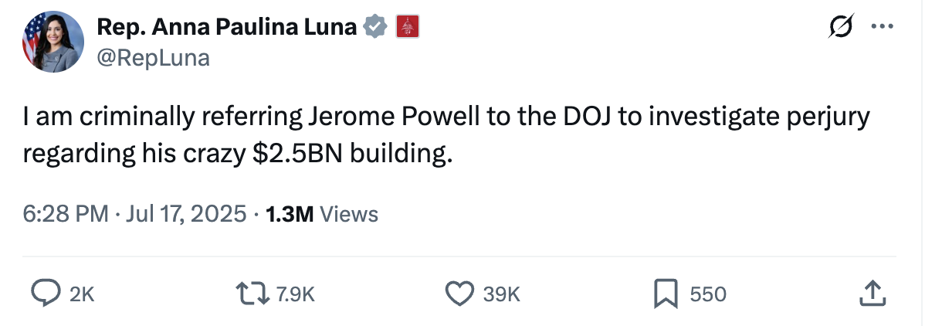This screenshot has height=326, width=925.
Task: Click the display name Rep. Anna Paulina Luna
Action: pos(225,27)
